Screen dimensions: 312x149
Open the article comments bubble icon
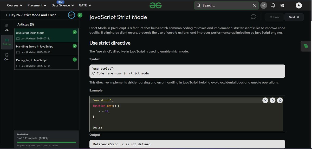pyautogui.click(x=253, y=17)
